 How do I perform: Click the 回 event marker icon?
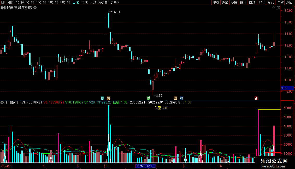[x=175, y=98]
